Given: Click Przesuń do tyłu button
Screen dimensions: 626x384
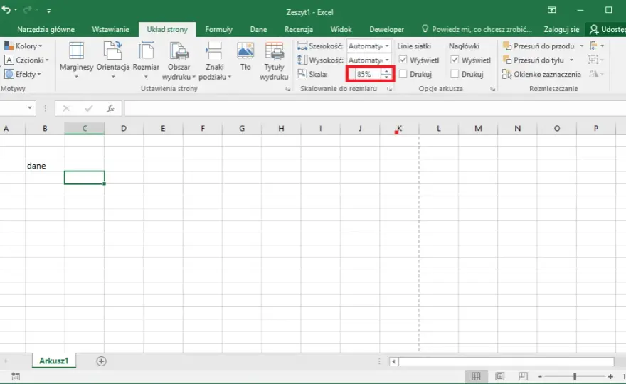Looking at the screenshot, I should point(534,60).
